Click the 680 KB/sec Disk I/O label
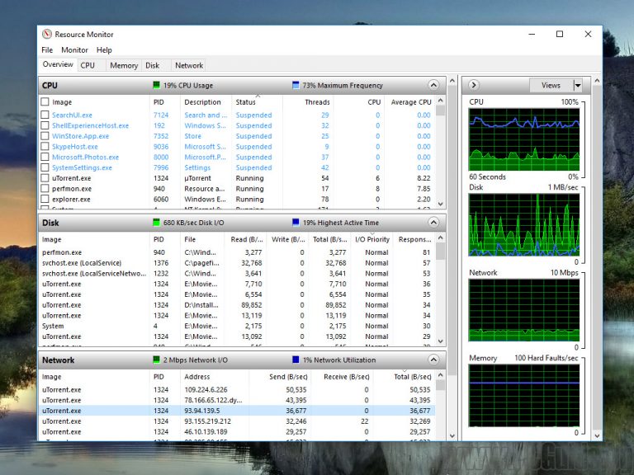Image resolution: width=634 pixels, height=475 pixels. point(193,223)
